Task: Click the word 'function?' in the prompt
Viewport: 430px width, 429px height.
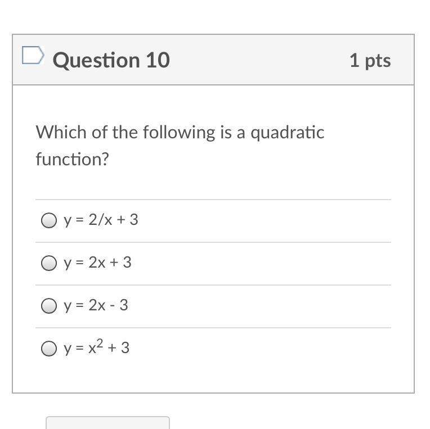Action: (72, 159)
